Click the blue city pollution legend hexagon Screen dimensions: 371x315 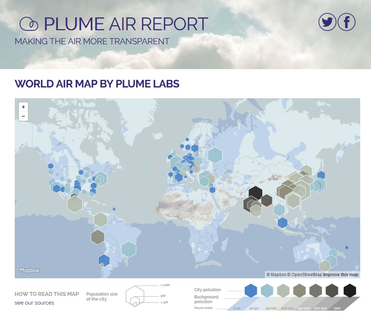[x=251, y=291]
